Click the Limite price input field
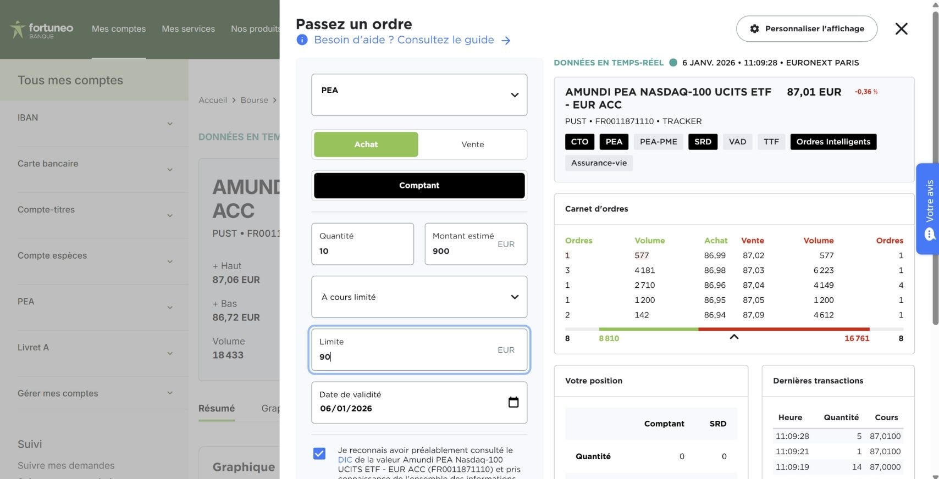 (419, 350)
